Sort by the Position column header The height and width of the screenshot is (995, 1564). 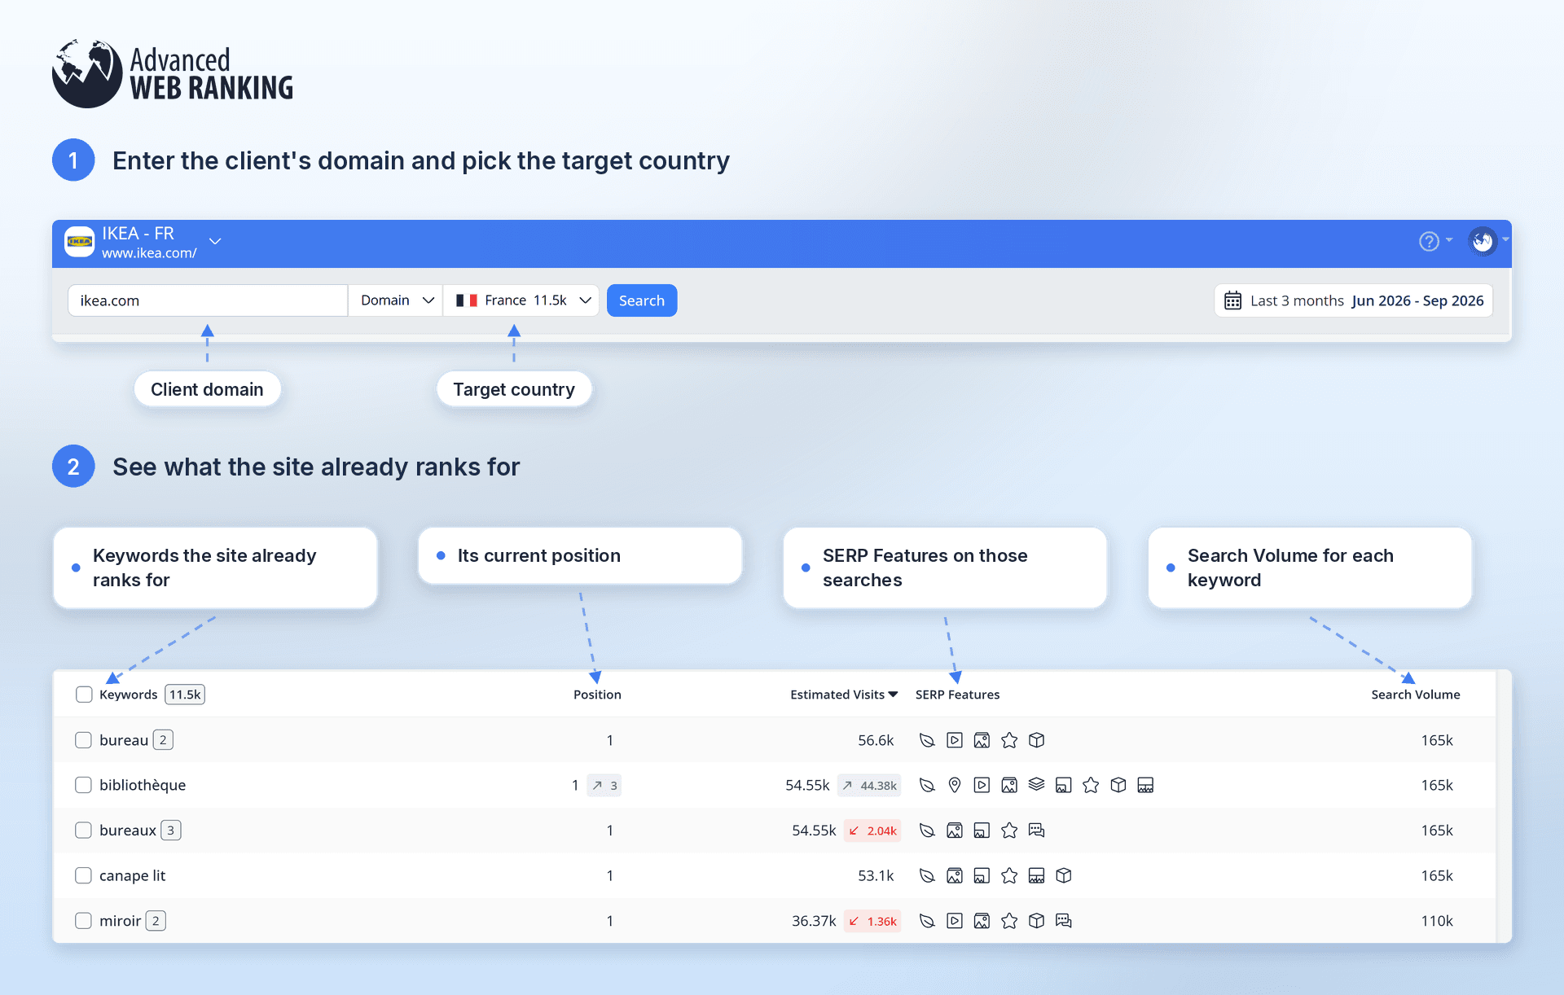597,695
